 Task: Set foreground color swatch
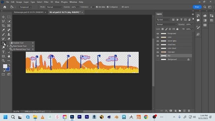click(5, 66)
